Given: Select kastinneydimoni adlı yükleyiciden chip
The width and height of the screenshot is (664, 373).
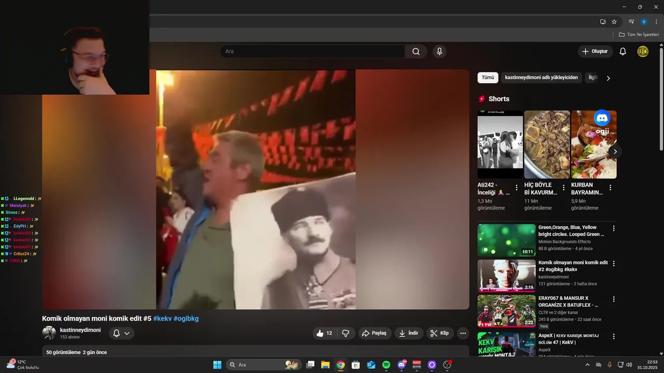Looking at the screenshot, I should [x=542, y=78].
